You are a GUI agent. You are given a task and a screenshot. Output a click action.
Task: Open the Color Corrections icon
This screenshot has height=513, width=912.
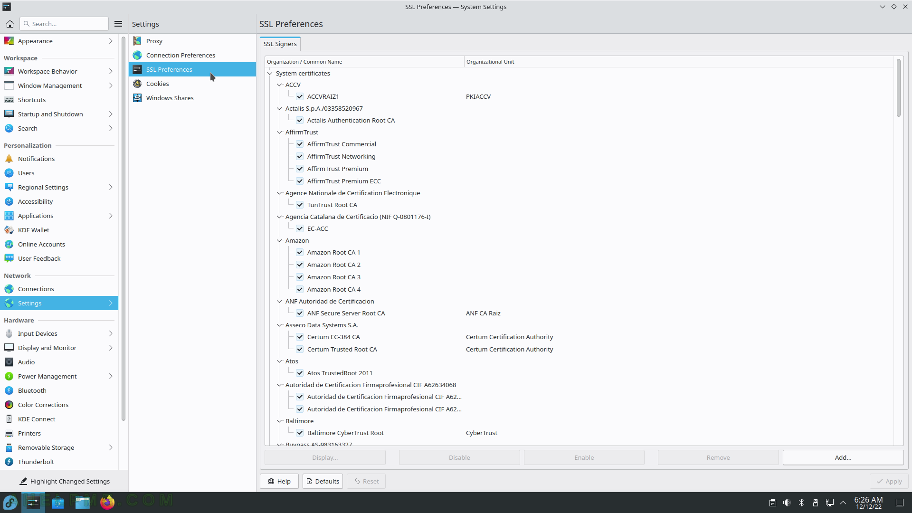coord(9,405)
